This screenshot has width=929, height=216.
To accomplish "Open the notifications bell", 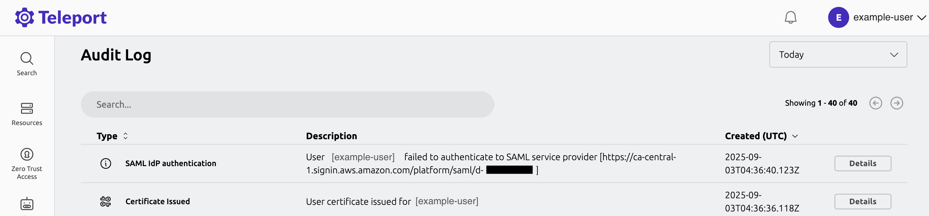I will (x=790, y=17).
